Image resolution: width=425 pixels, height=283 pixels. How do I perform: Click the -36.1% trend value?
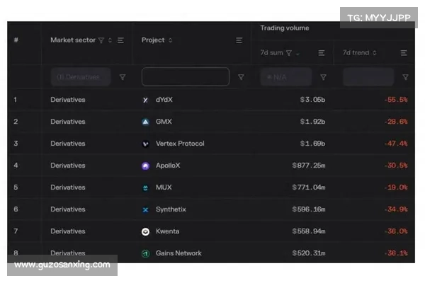tap(396, 253)
